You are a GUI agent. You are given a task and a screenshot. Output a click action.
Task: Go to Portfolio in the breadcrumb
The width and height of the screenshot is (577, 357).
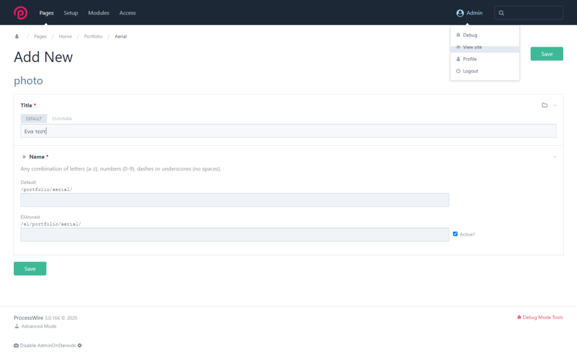point(93,36)
